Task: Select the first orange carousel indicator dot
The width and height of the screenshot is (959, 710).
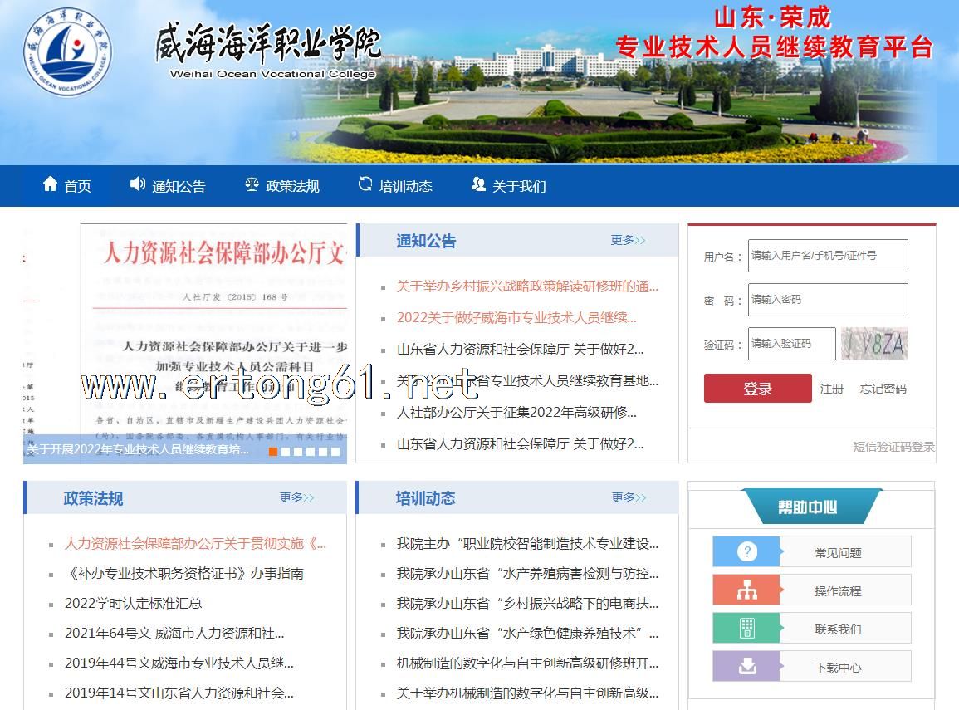Action: coord(273,452)
